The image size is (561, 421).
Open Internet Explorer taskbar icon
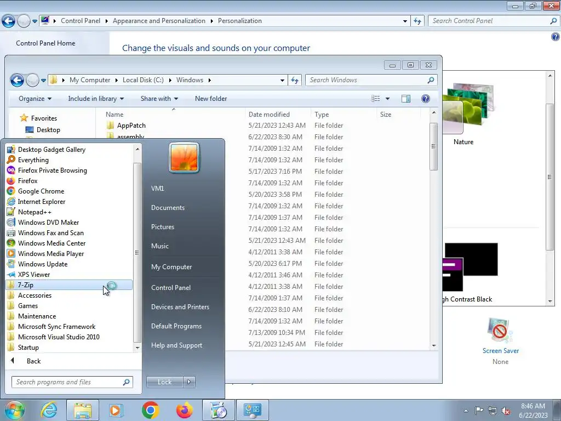(49, 410)
